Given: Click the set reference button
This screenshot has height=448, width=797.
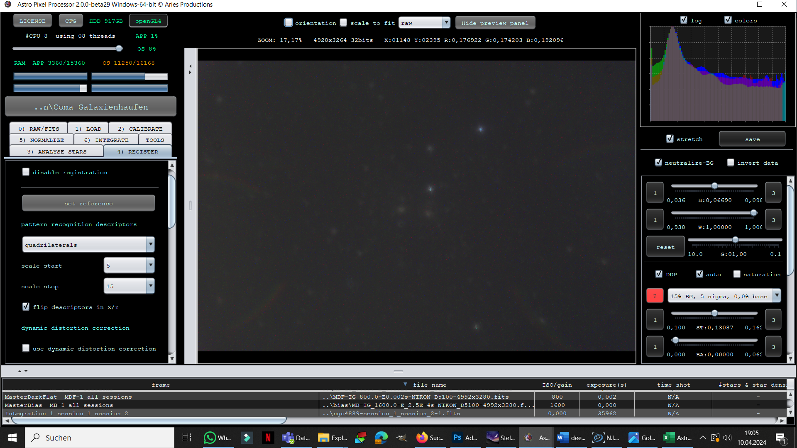Looking at the screenshot, I should (88, 203).
